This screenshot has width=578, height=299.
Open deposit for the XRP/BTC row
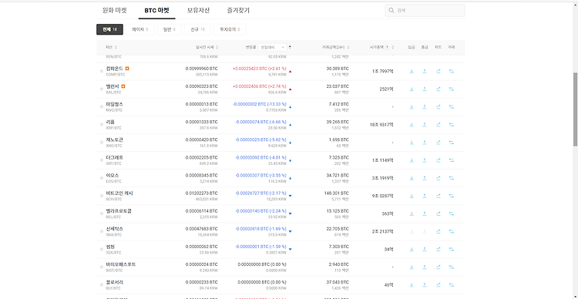coord(412,125)
